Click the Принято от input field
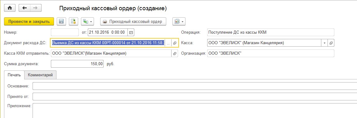The width and height of the screenshot is (357, 118). click(x=195, y=96)
